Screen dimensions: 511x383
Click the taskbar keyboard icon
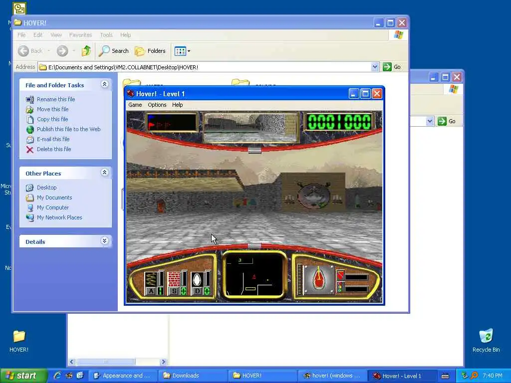[445, 376]
